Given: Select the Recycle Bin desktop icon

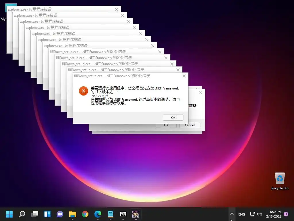Looking at the screenshot, I should 280,181.
